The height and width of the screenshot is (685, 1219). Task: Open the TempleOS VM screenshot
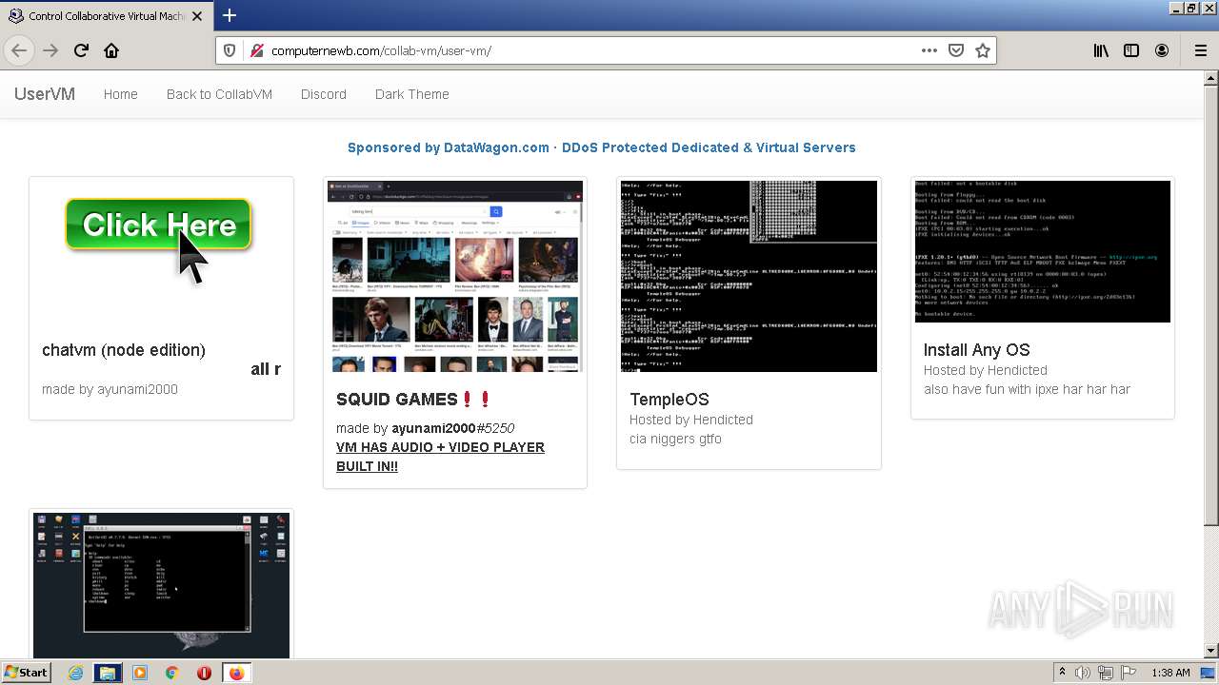749,276
